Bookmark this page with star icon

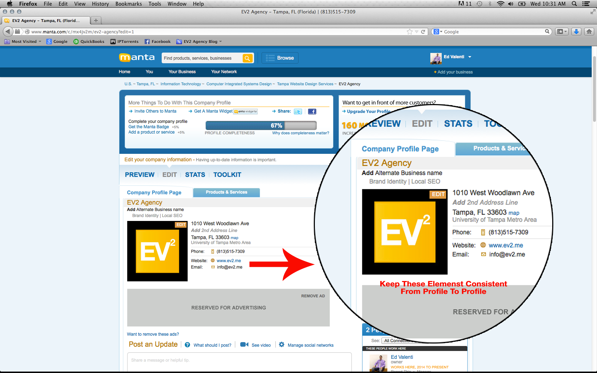click(x=410, y=32)
